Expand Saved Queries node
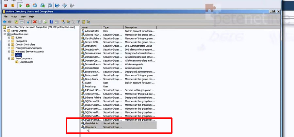The height and width of the screenshot is (137, 294). [x=5, y=31]
